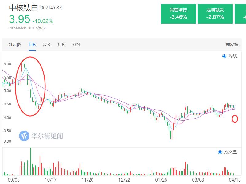Viewport: 246px width, 184px height.
Task: Click the 高管增持 -3.46% tile
Action: click(x=178, y=14)
